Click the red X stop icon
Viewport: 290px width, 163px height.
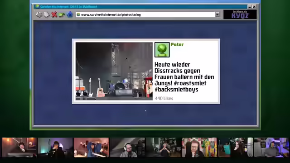(54, 14)
